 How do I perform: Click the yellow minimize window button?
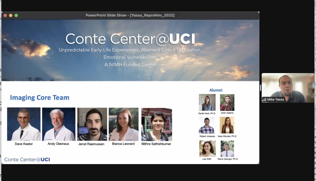11,15
